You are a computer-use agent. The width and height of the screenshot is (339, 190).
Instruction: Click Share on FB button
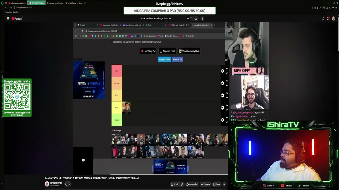(177, 60)
